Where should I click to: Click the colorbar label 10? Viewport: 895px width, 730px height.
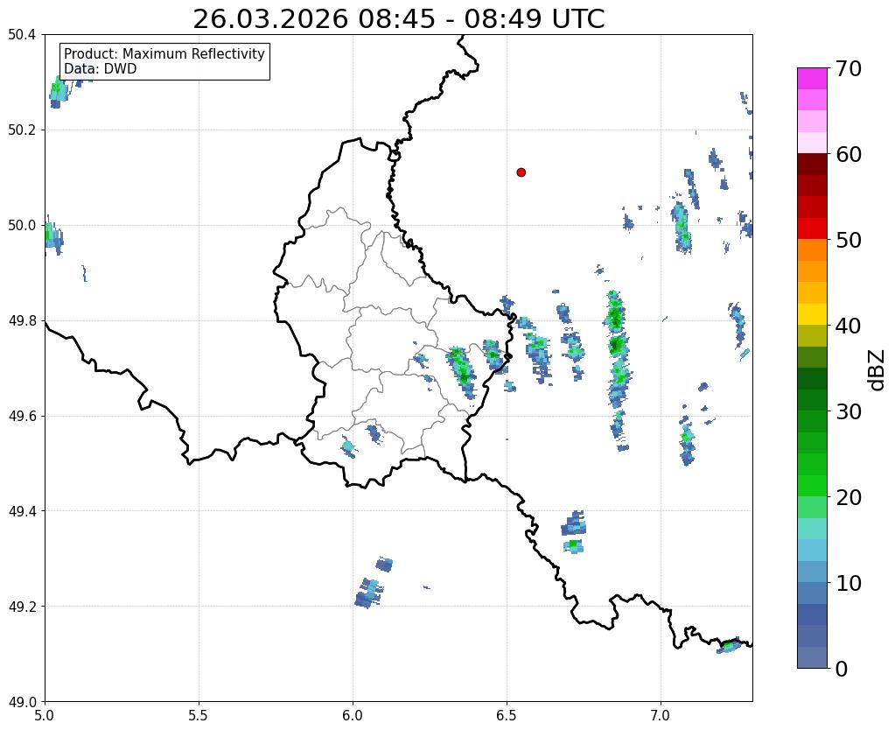(x=849, y=583)
